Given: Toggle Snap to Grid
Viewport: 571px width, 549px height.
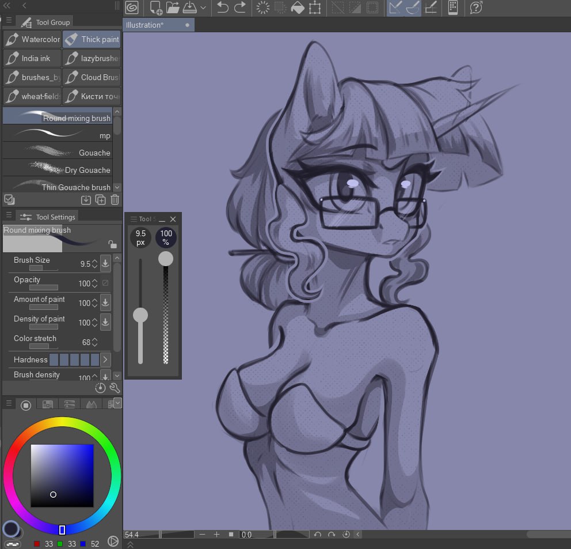Looking at the screenshot, I should (x=431, y=7).
